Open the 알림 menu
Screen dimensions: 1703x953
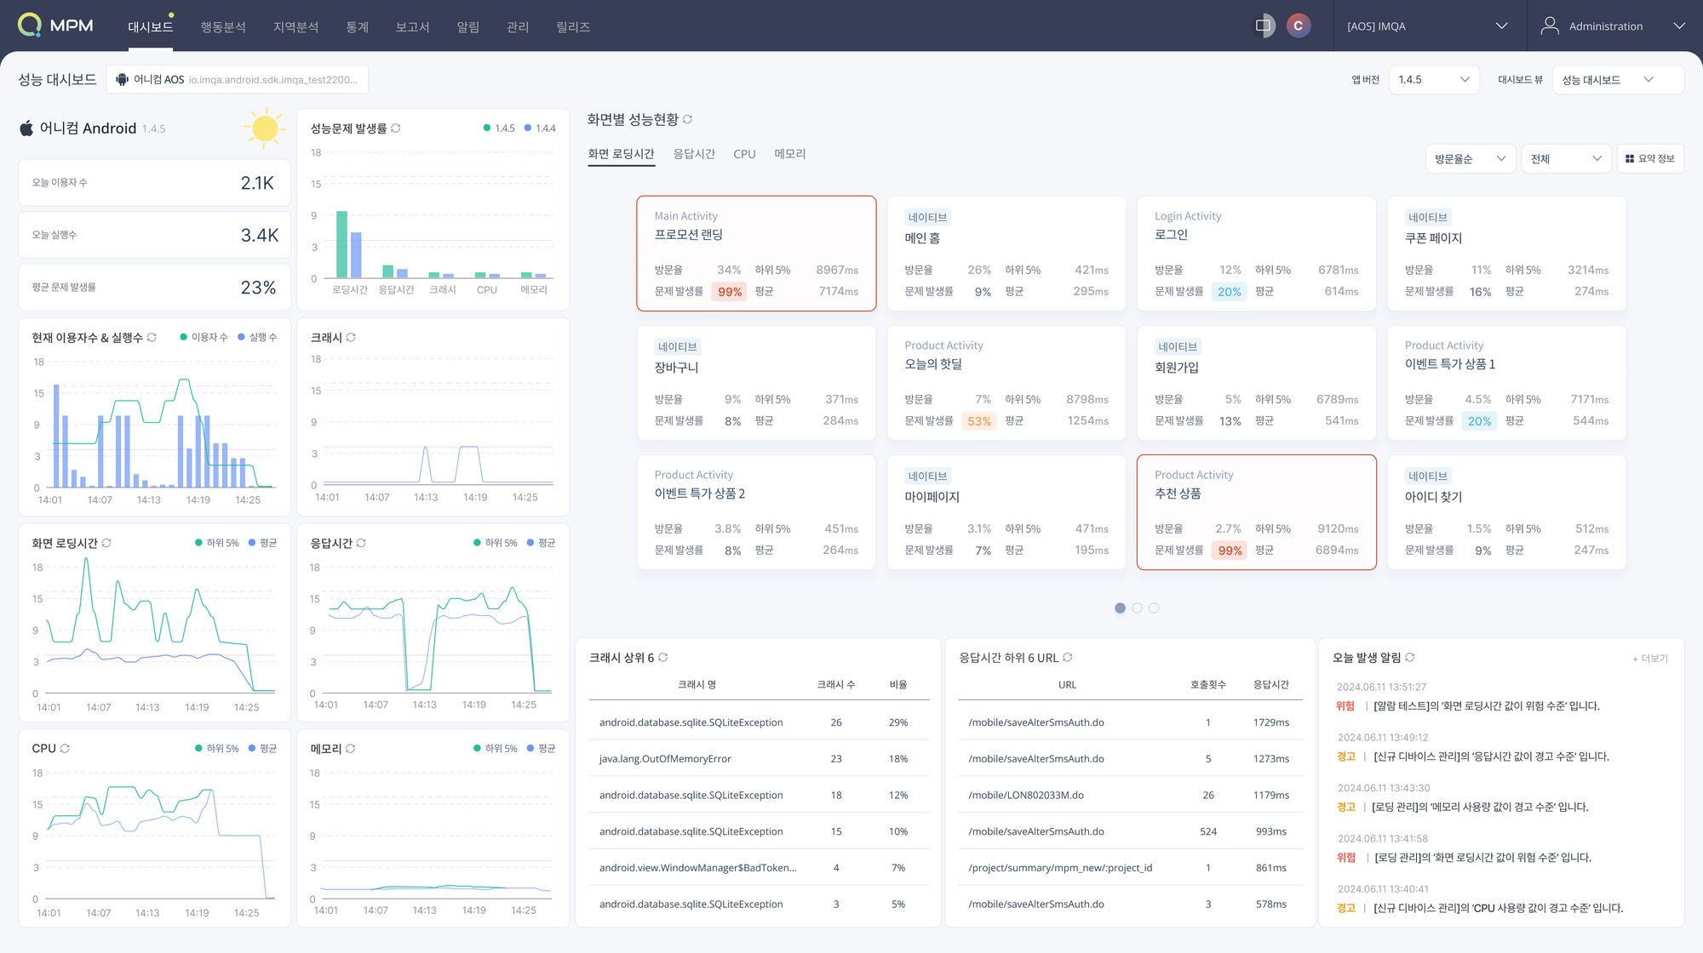(468, 27)
